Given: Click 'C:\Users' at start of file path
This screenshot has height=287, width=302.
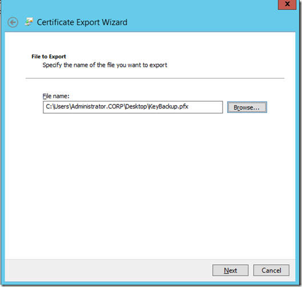Looking at the screenshot, I should click(x=58, y=107).
